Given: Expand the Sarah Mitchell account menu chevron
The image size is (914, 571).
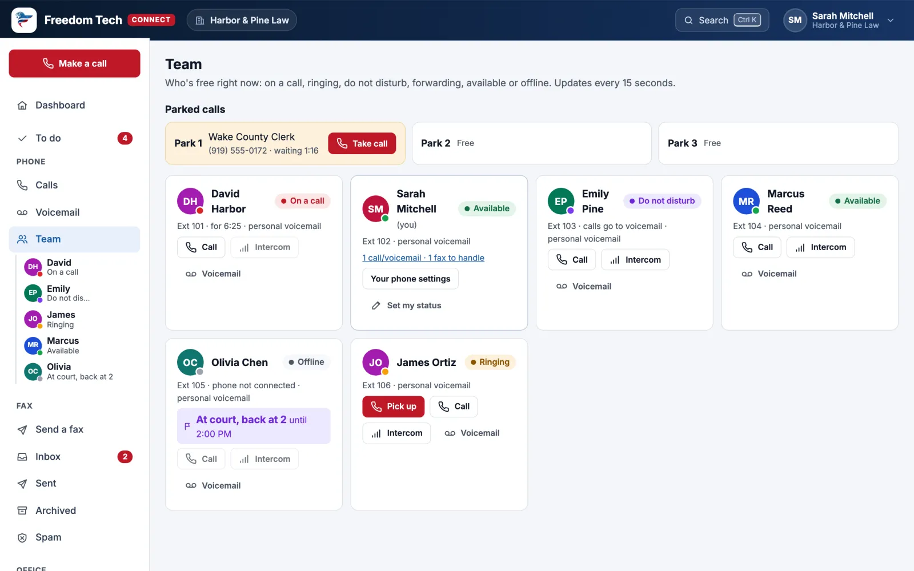Looking at the screenshot, I should pyautogui.click(x=891, y=21).
